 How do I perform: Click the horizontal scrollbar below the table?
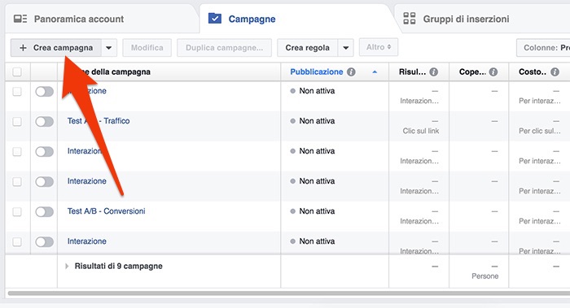[x=288, y=293]
